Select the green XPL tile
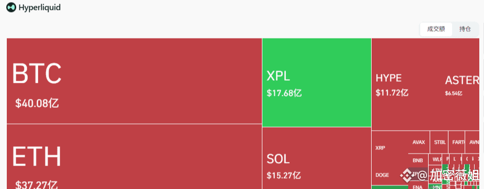The height and width of the screenshot is (189, 484). (317, 82)
